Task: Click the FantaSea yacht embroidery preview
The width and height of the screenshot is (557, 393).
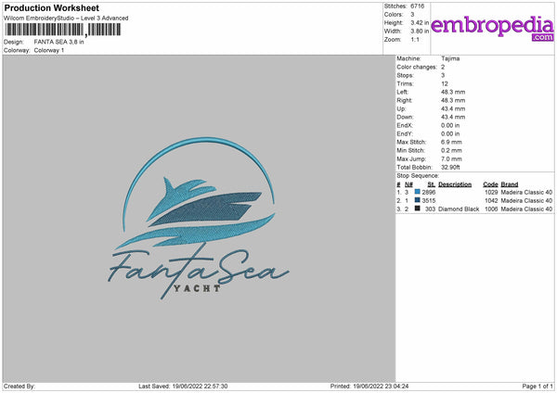Action: coord(199,218)
